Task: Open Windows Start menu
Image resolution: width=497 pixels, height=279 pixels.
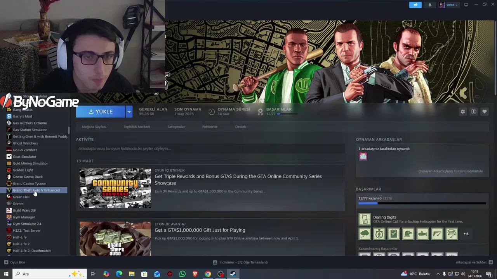Action: tap(6, 274)
